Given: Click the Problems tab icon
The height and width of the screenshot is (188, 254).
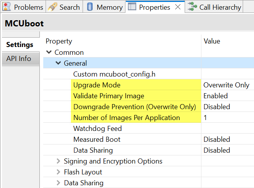Looking at the screenshot, I should coord(7,7).
